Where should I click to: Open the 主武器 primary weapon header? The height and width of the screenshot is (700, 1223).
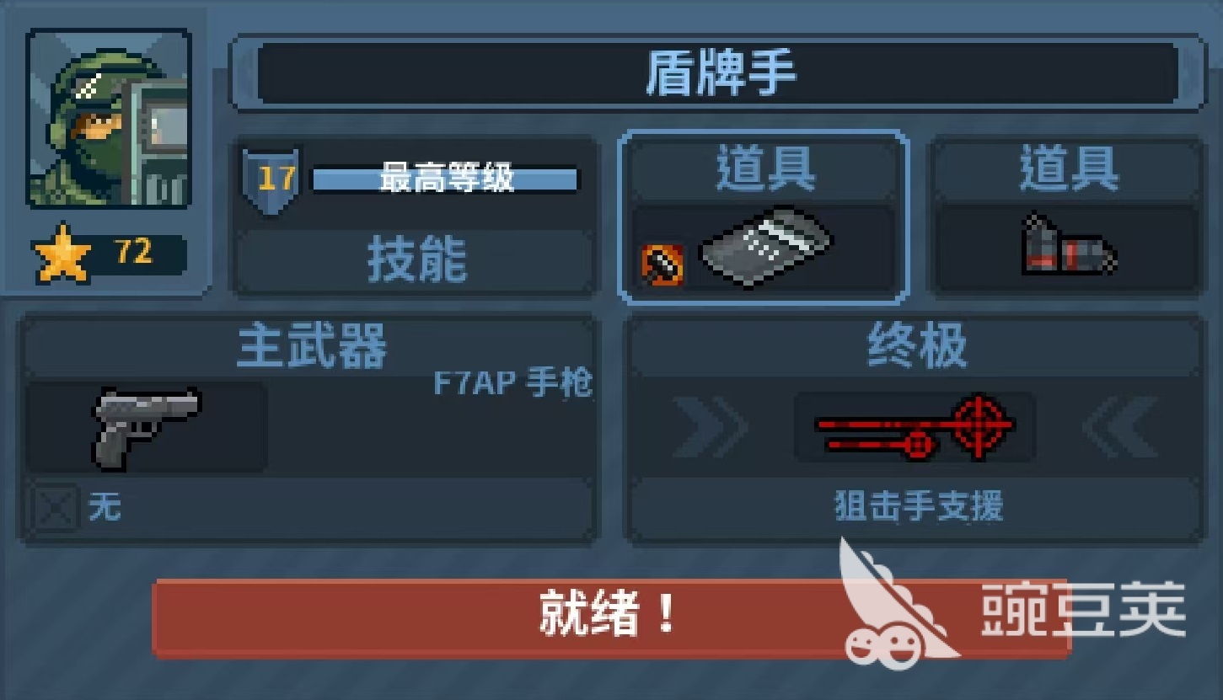(311, 345)
